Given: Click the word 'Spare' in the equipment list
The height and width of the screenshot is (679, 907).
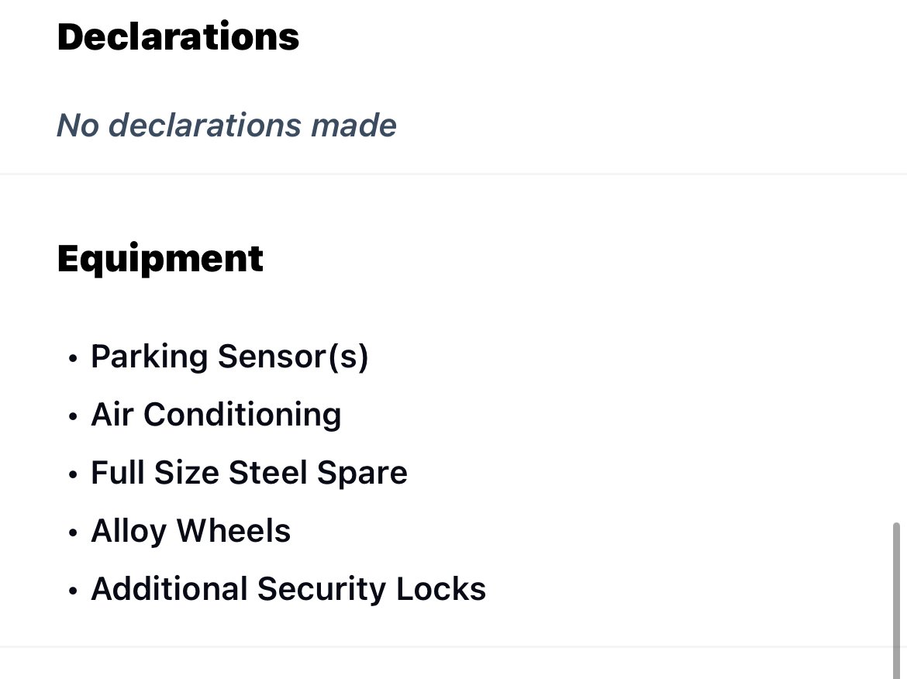Looking at the screenshot, I should click(362, 474).
